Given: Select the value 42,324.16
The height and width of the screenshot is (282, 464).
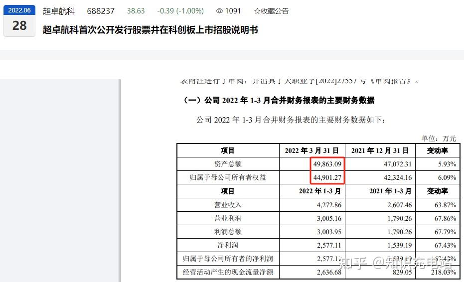Looking at the screenshot, I should (398, 177).
